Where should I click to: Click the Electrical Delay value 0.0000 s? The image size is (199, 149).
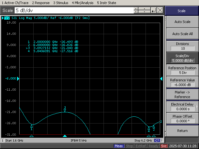183,109
